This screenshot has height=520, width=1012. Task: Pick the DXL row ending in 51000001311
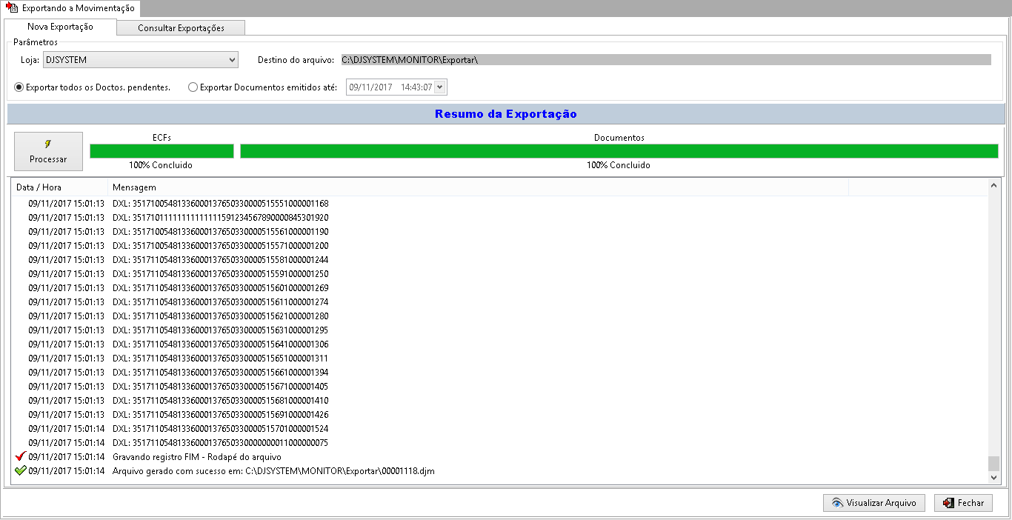[500, 358]
